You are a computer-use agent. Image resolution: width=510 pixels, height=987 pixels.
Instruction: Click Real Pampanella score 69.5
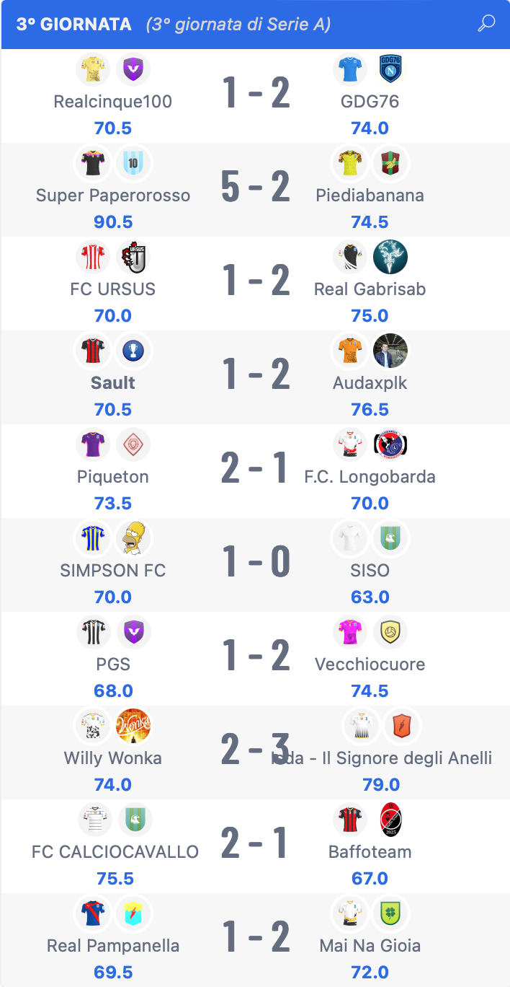pos(113,972)
